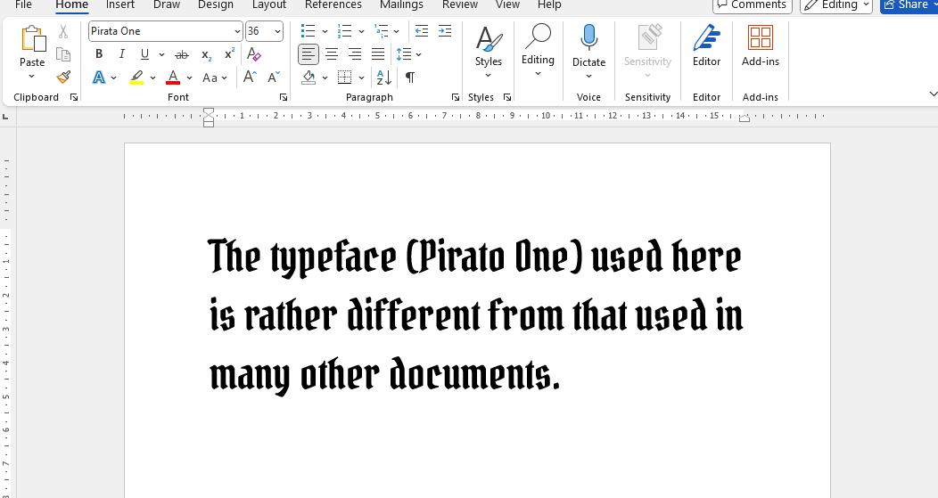The height and width of the screenshot is (498, 938).
Task: Click the Sensitivity icon
Action: (x=648, y=37)
